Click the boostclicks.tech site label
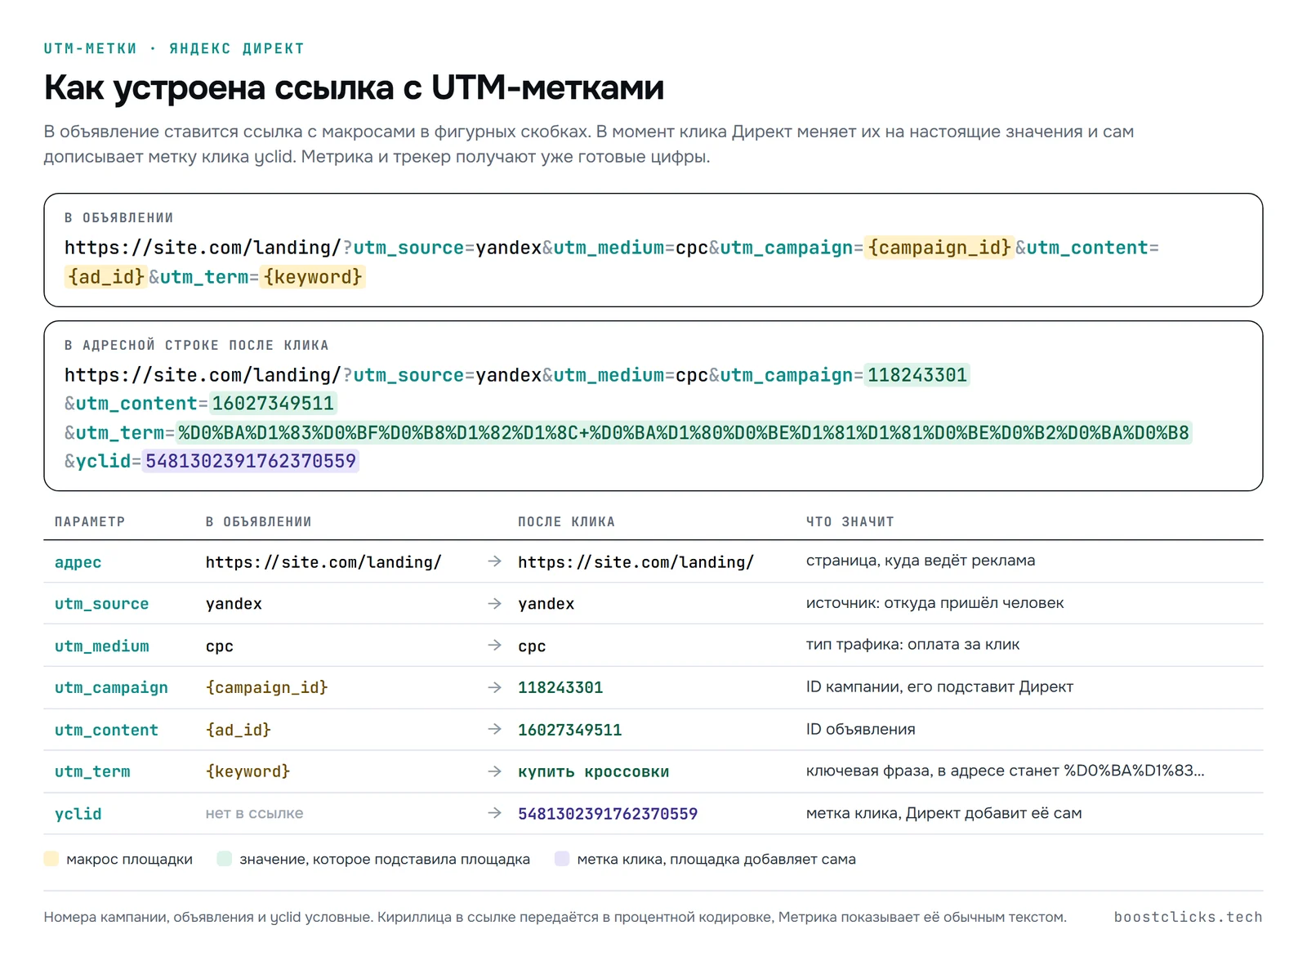 1189,917
